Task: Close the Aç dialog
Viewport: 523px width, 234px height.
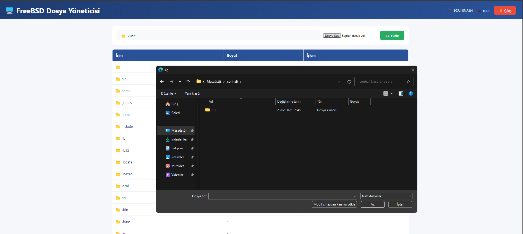Action: [413, 70]
